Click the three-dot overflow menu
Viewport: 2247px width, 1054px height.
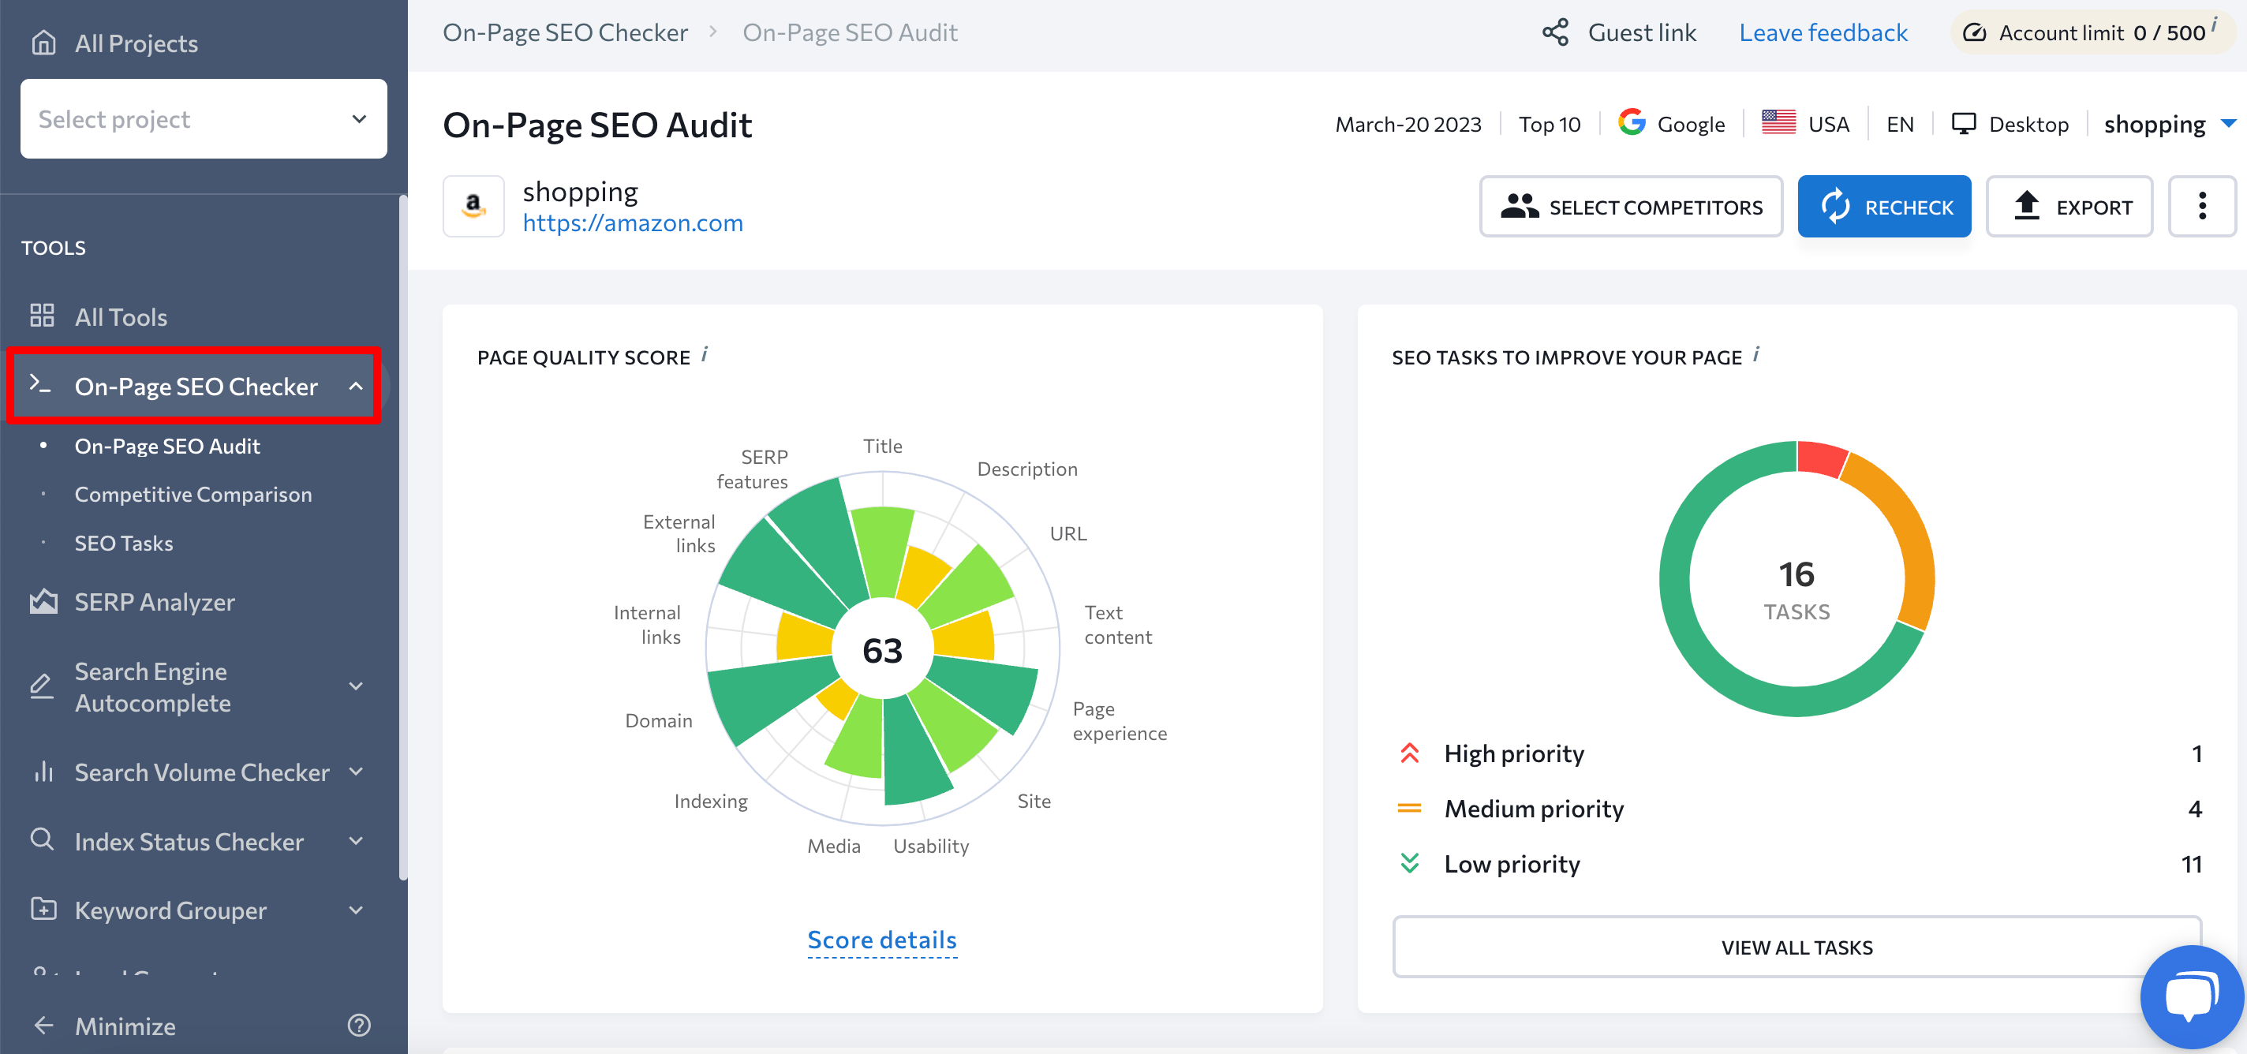click(2200, 206)
